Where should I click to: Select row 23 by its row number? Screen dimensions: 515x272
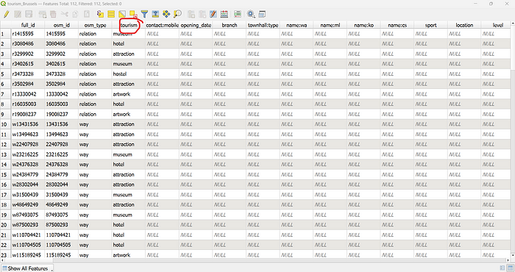[6, 255]
